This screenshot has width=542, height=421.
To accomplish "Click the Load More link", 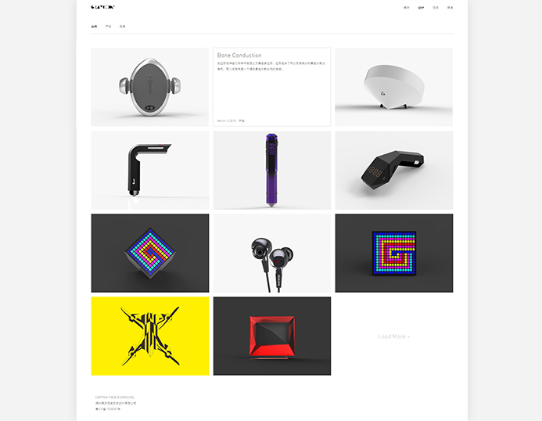I will click(393, 336).
